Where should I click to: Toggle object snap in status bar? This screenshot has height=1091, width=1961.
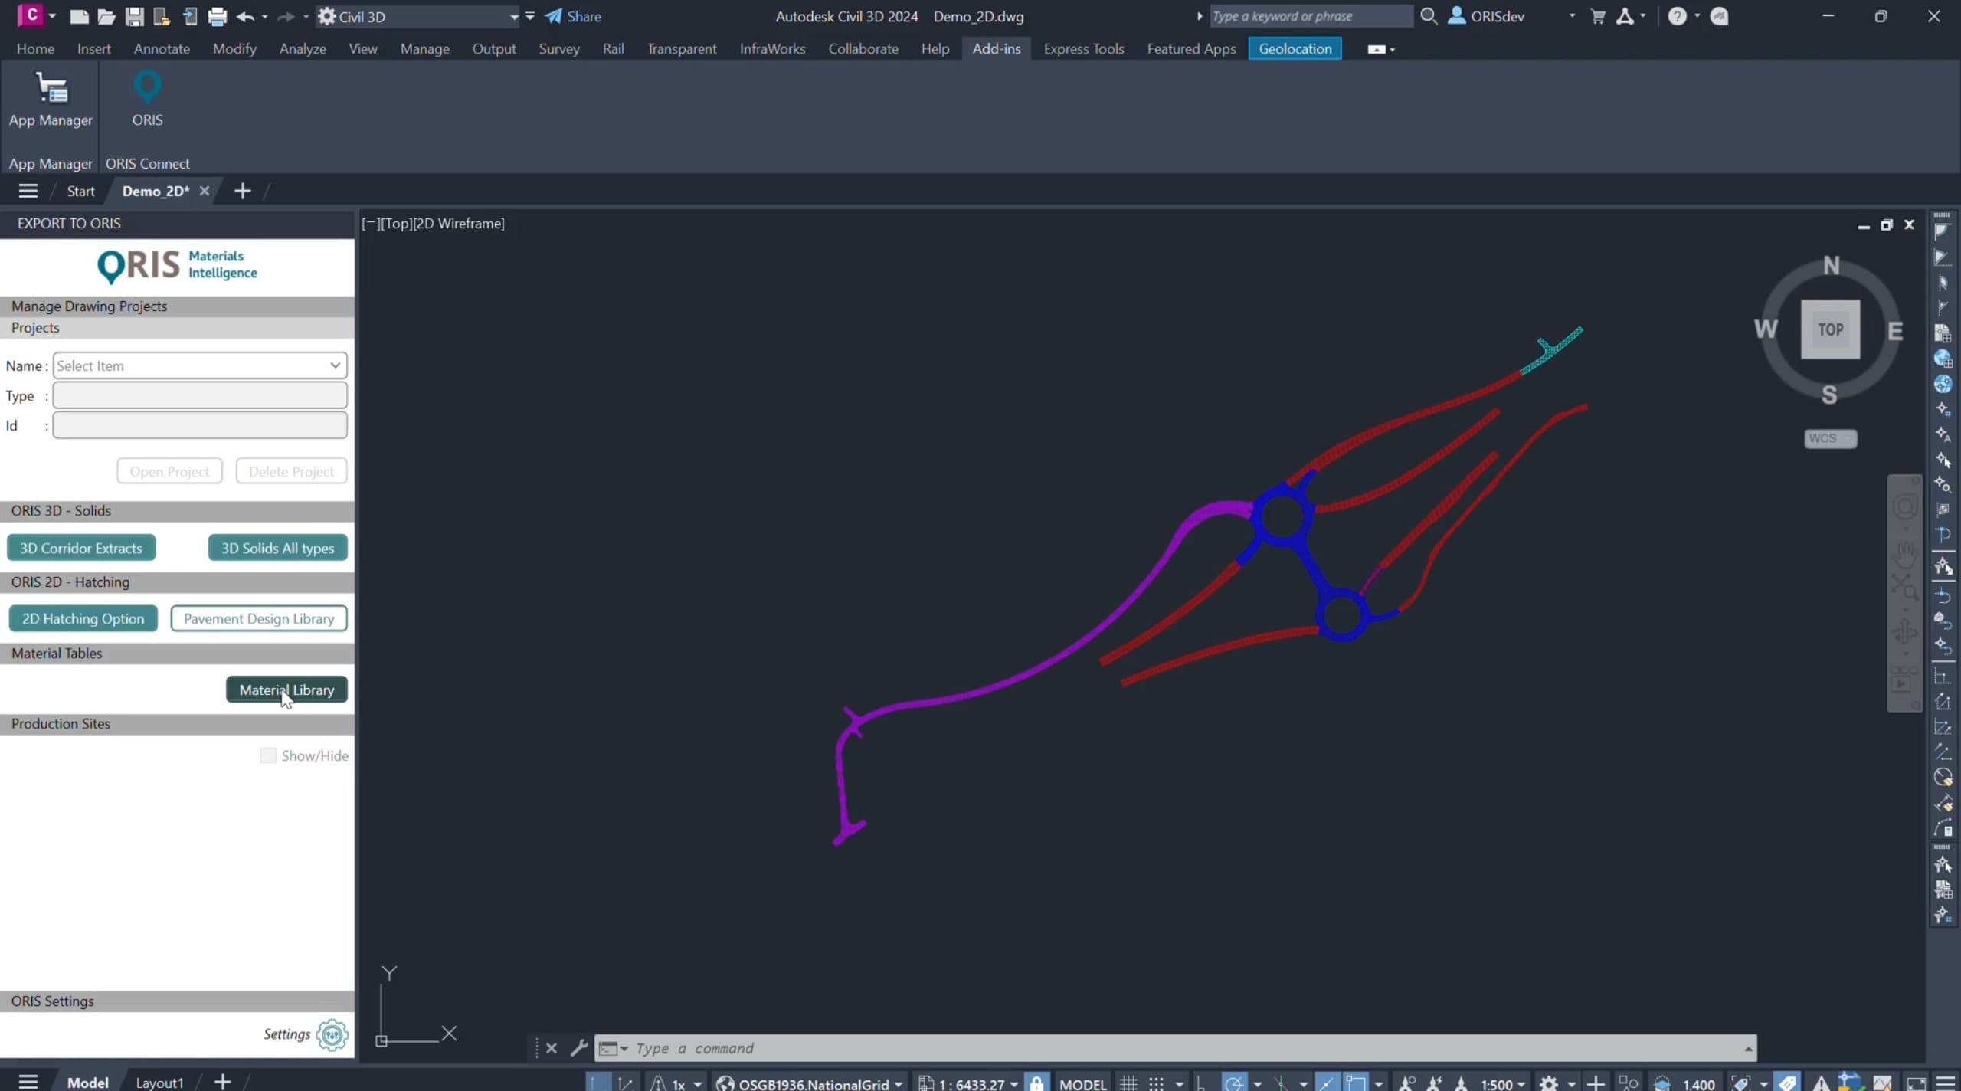pyautogui.click(x=1354, y=1083)
